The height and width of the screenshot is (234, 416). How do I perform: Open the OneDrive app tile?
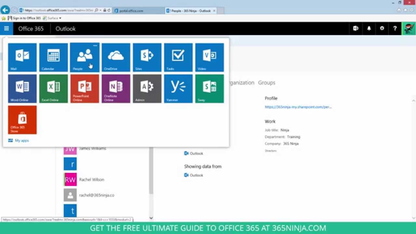pyautogui.click(x=116, y=58)
